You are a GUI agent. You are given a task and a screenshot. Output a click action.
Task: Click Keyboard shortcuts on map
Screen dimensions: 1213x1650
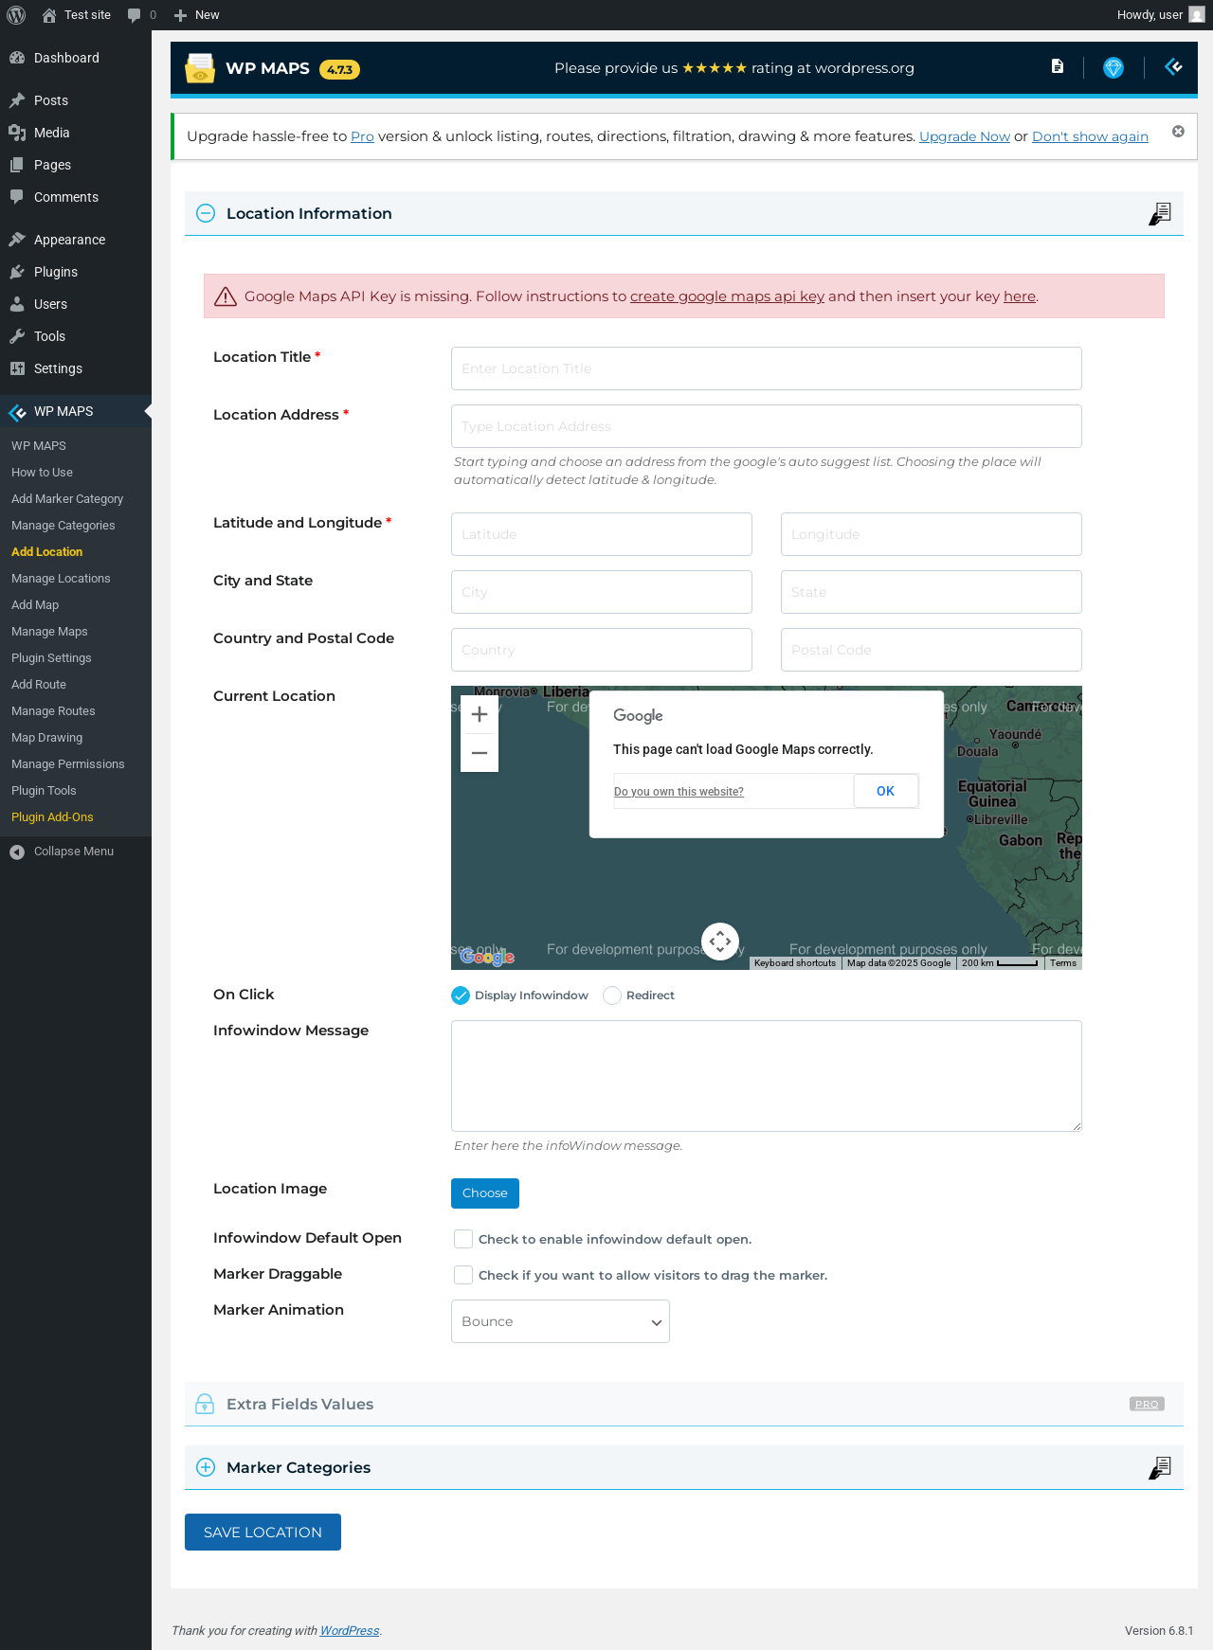795,963
